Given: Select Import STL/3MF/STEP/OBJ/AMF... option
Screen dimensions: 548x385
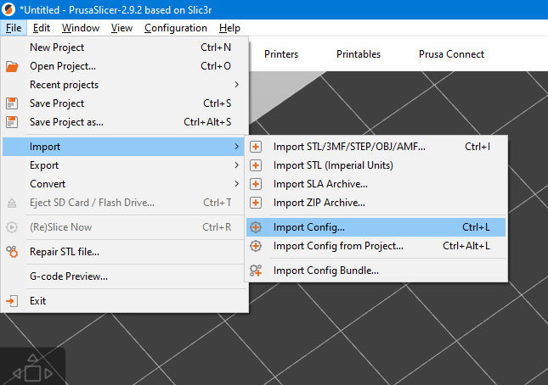Looking at the screenshot, I should pyautogui.click(x=376, y=147).
